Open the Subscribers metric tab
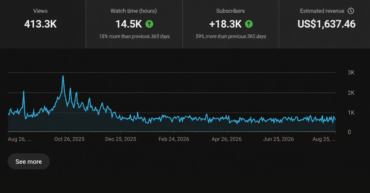The image size is (370, 193). click(231, 24)
